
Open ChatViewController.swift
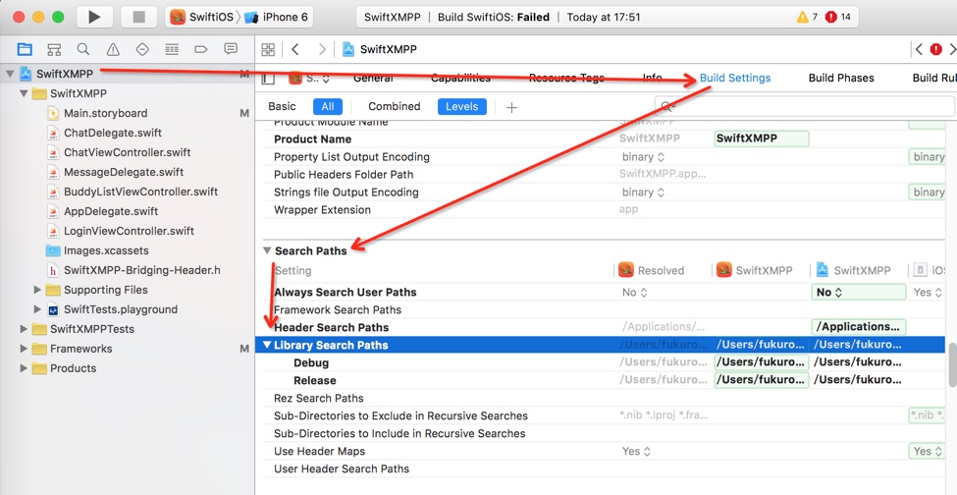tap(127, 152)
